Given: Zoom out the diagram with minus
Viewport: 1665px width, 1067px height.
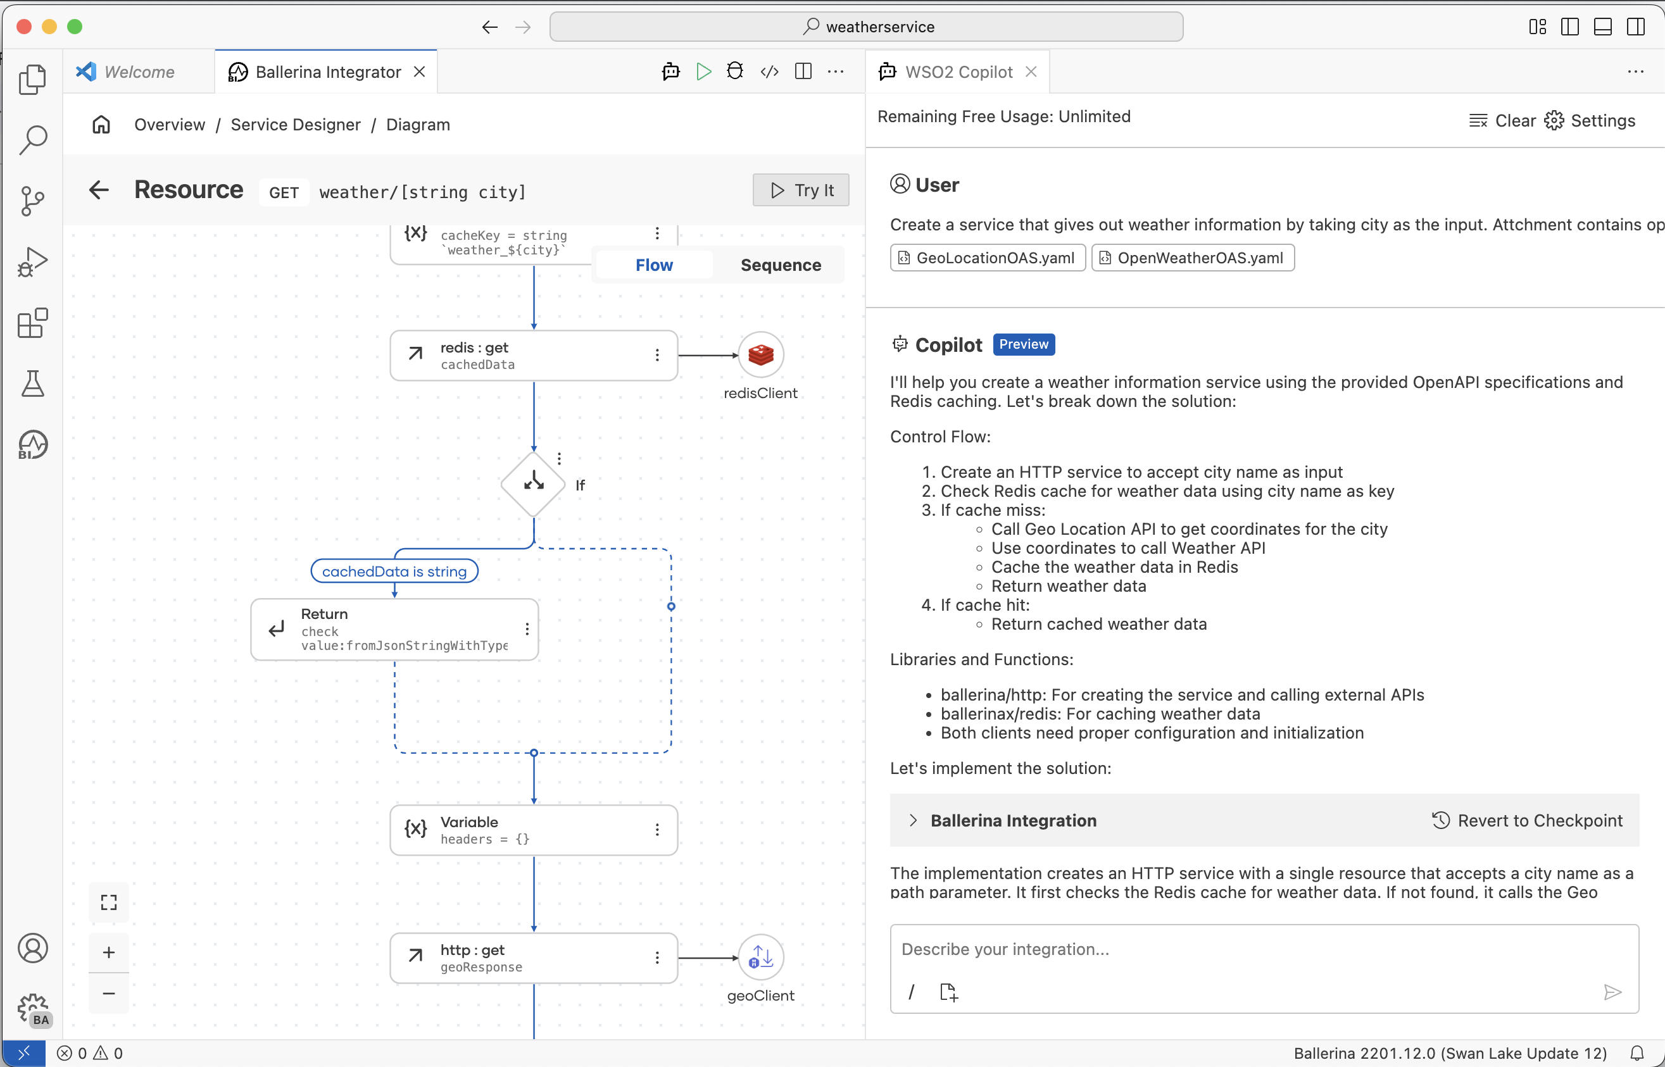Looking at the screenshot, I should [x=109, y=993].
